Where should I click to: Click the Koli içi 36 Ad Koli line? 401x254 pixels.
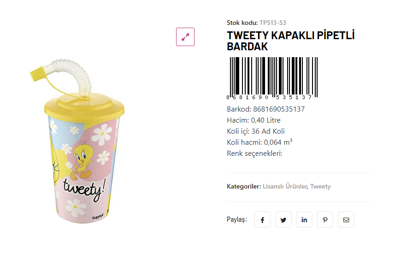point(255,131)
